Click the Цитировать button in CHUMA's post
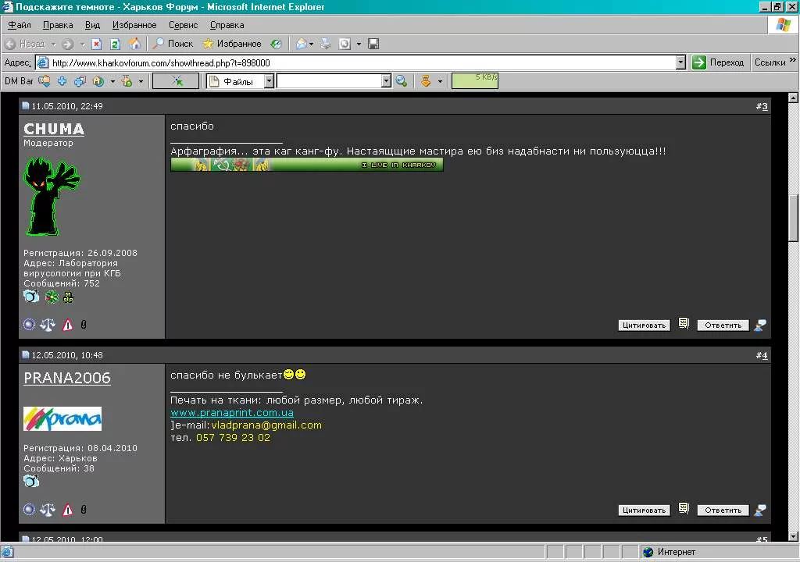 pyautogui.click(x=644, y=325)
